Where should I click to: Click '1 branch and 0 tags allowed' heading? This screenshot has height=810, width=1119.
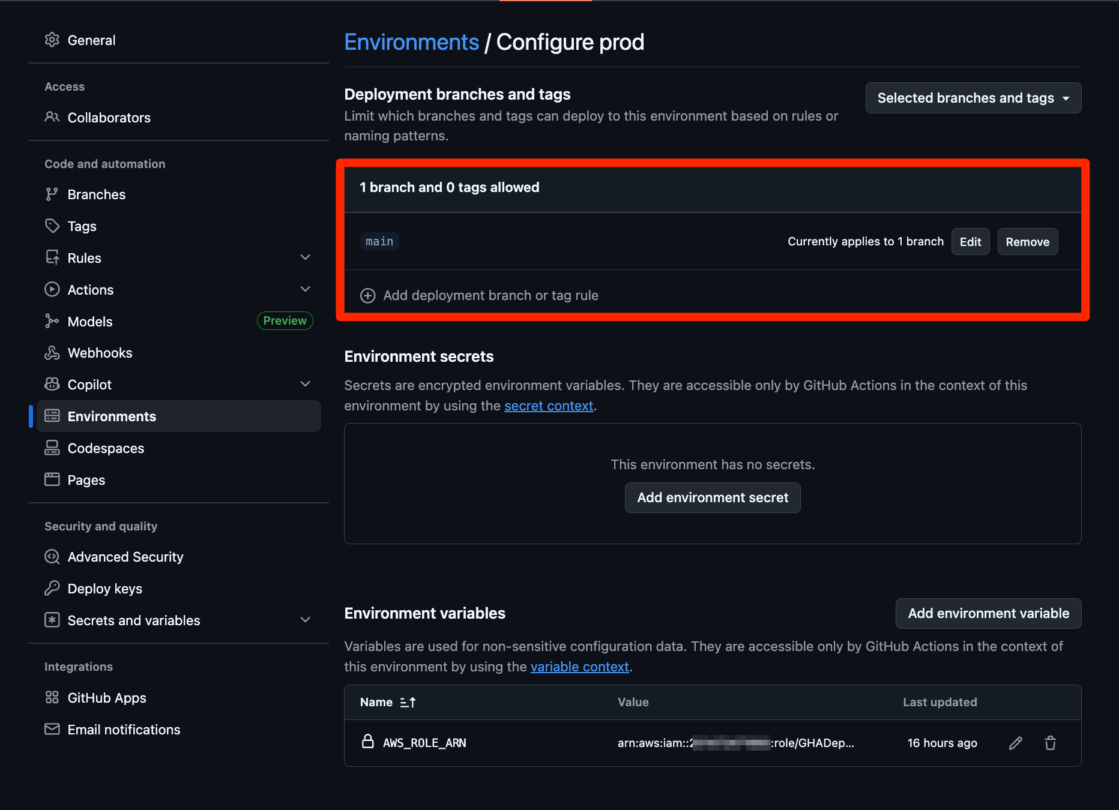click(x=449, y=188)
